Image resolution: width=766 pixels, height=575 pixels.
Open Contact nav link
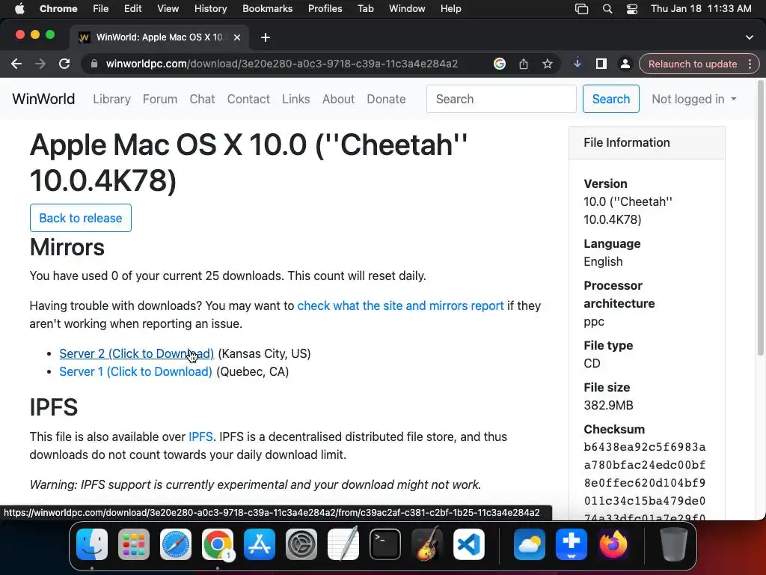248,99
